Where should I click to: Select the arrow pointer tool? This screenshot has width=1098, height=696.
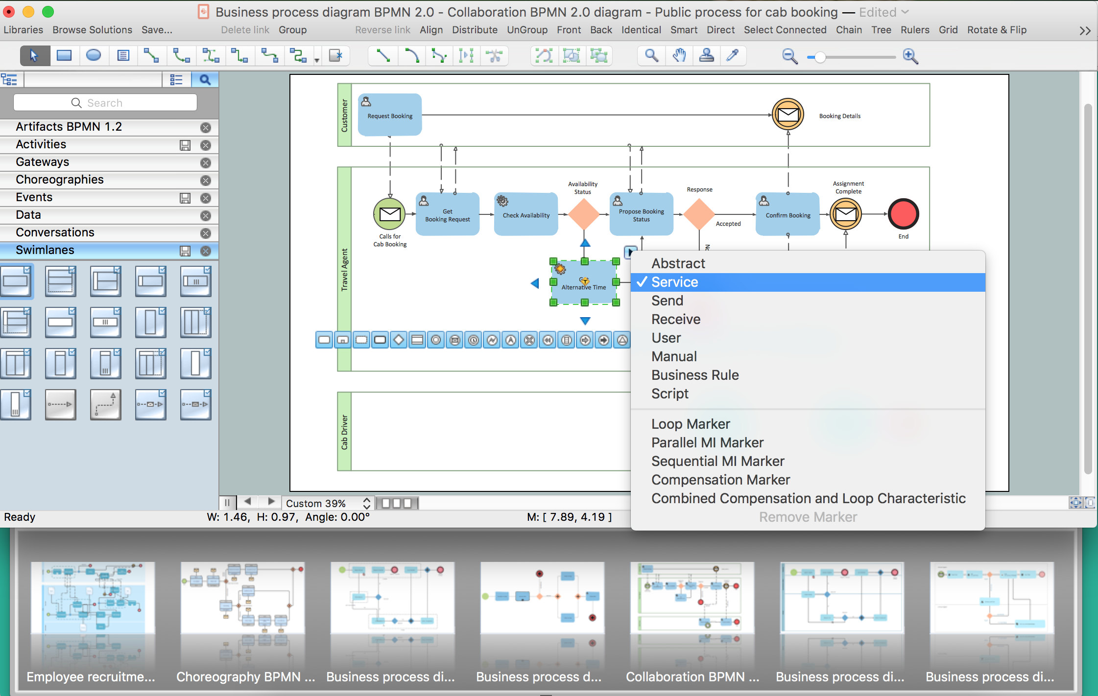(x=34, y=56)
